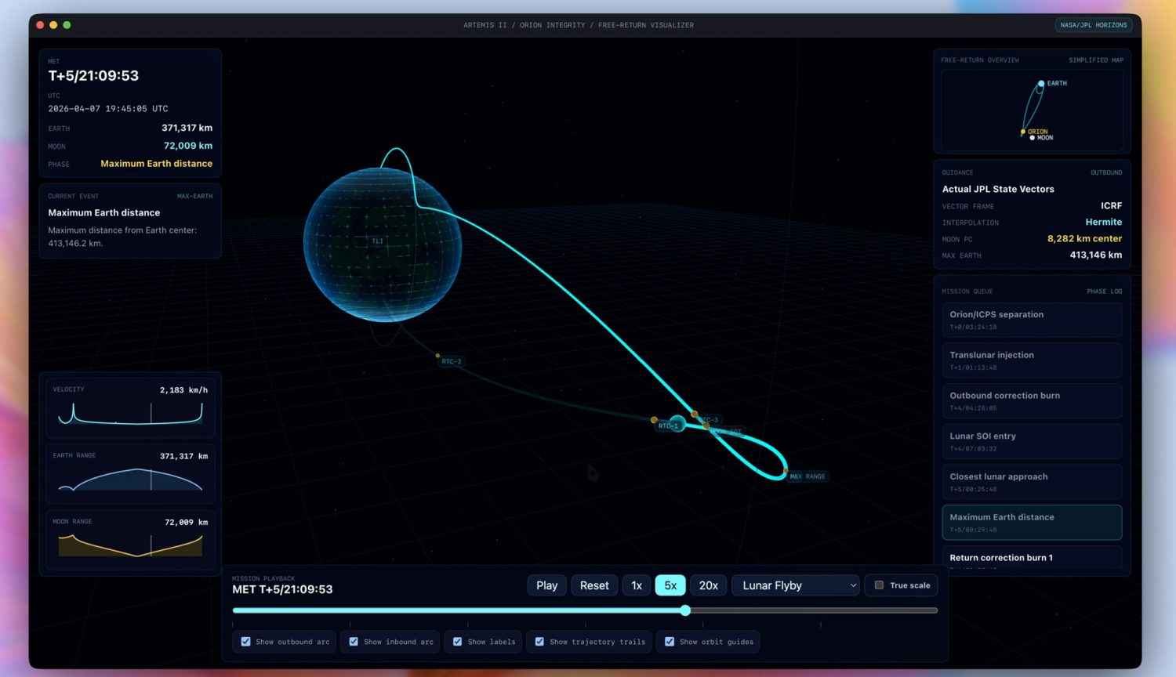This screenshot has width=1176, height=677.
Task: Toggle Show inbound arc checkbox
Action: [354, 642]
